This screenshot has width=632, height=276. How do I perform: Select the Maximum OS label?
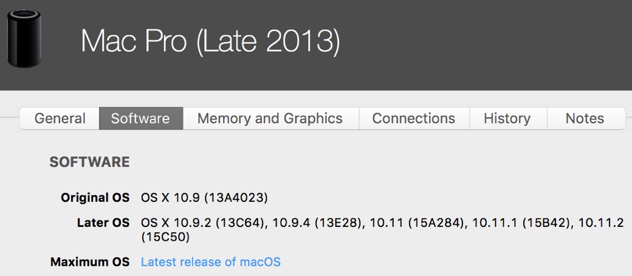pyautogui.click(x=90, y=262)
